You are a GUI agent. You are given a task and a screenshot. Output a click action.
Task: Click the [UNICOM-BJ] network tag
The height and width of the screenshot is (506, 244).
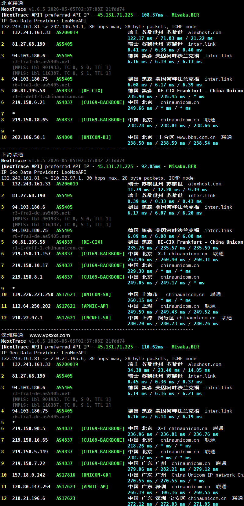[96, 137]
